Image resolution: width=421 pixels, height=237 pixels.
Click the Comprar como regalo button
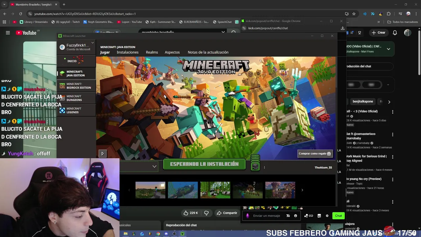point(315,153)
